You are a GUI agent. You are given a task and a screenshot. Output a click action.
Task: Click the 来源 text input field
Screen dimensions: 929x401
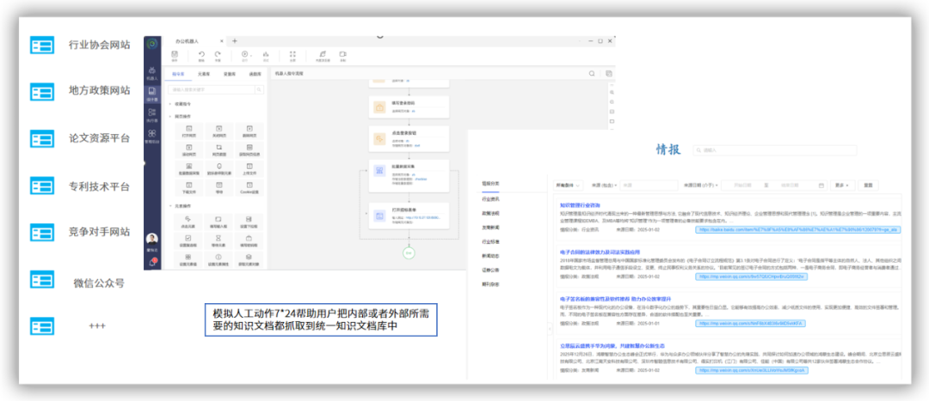pos(649,185)
